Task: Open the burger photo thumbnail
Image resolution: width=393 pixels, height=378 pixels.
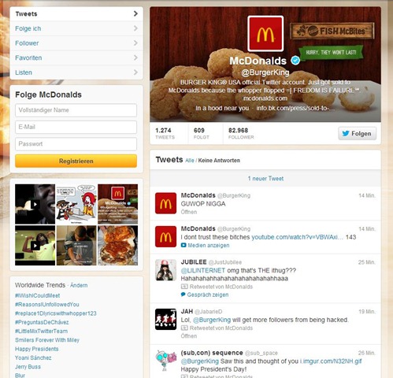Action: (x=118, y=246)
